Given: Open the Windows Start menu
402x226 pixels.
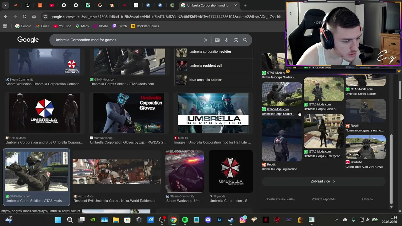Looking at the screenshot, I should click(x=58, y=220).
